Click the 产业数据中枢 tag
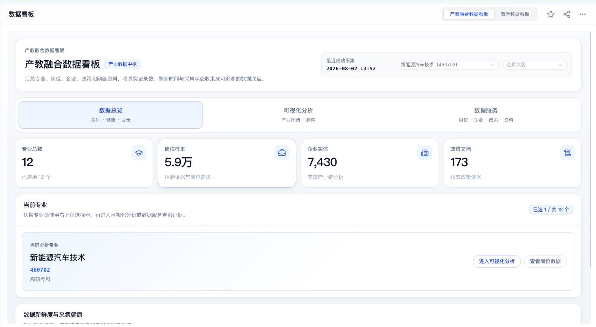 [x=123, y=64]
